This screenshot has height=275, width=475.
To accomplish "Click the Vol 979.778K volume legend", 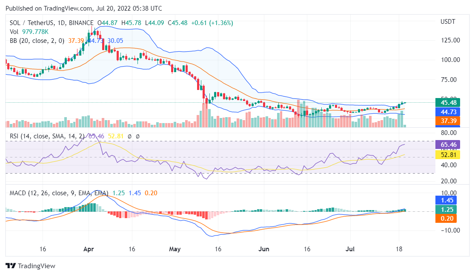I will tap(29, 31).
